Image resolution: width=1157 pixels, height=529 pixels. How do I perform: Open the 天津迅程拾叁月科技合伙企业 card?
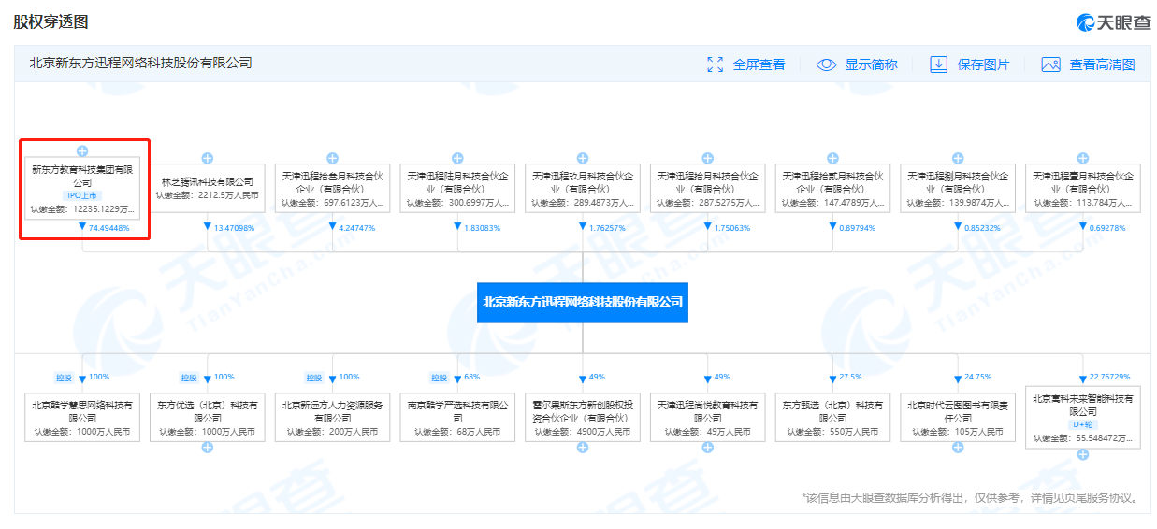332,188
